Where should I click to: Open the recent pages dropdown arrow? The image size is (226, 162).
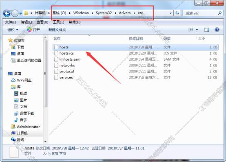click(x=21, y=13)
